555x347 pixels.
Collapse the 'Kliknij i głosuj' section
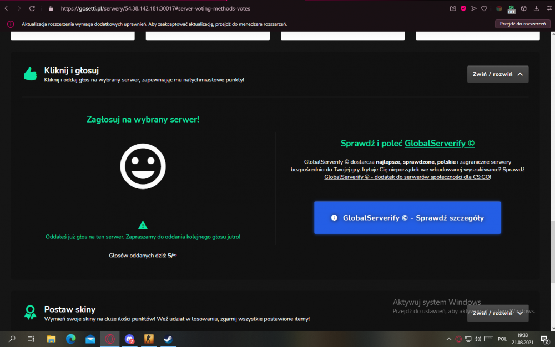498,74
